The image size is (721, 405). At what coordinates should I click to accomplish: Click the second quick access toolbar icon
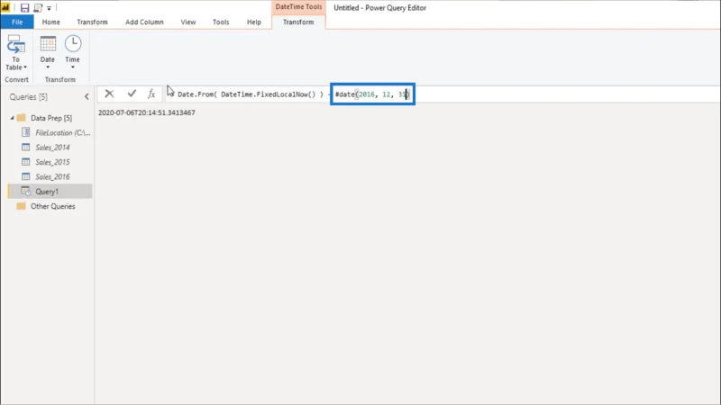[x=38, y=8]
